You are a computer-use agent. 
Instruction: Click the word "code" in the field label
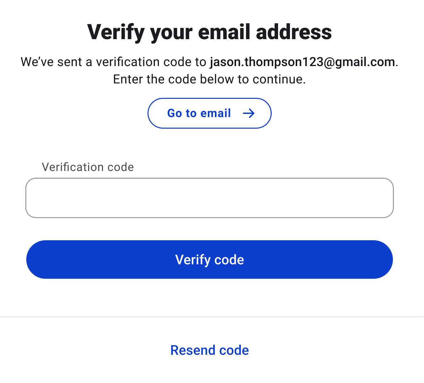(x=121, y=167)
